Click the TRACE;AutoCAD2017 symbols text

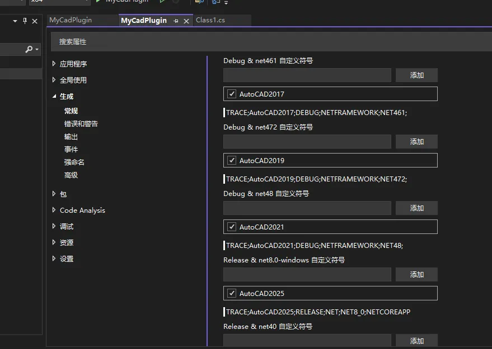[316, 113]
